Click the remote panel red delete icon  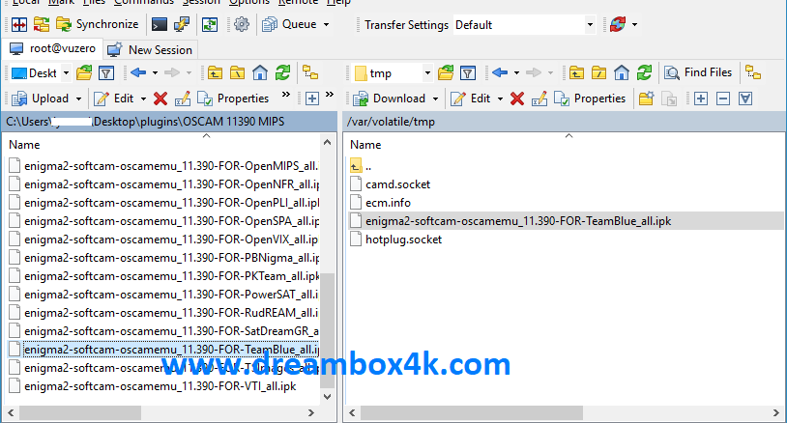[517, 99]
